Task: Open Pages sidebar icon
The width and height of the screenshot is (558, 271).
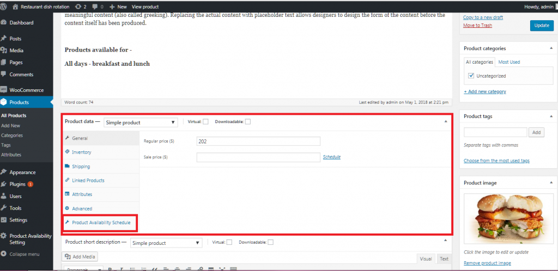Action: tap(4, 62)
